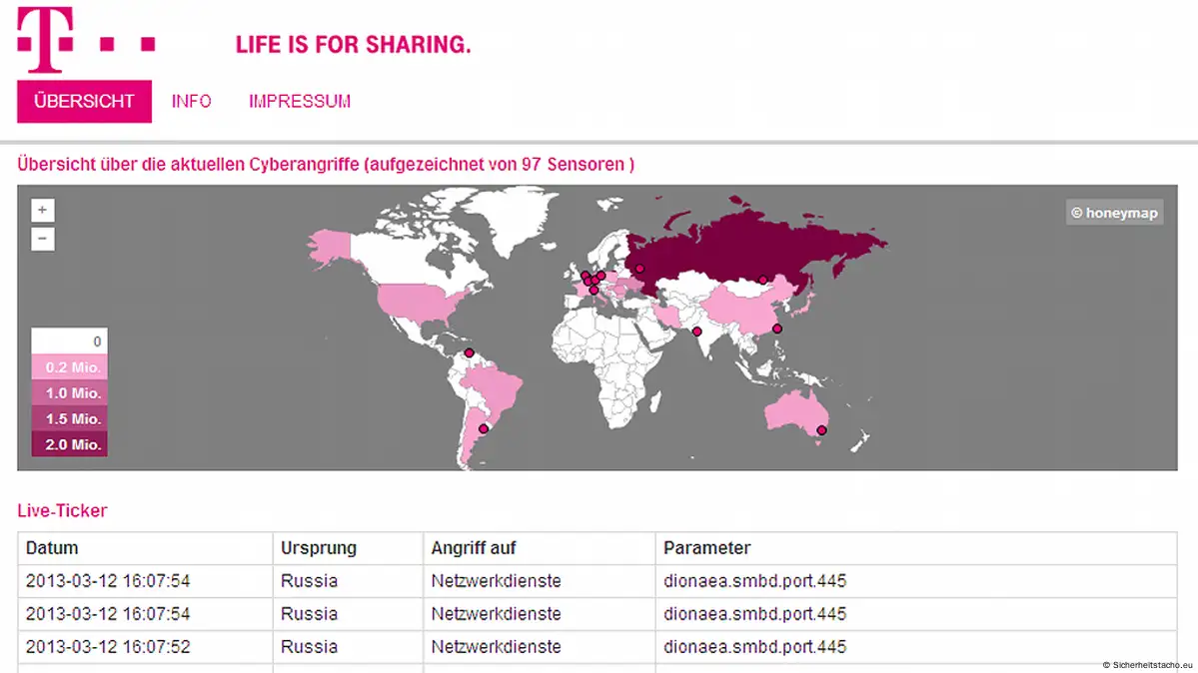Click the marker dot in Argentina
The height and width of the screenshot is (673, 1198).
(483, 428)
